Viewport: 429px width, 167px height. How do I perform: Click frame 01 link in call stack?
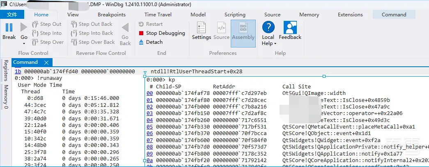click(150, 100)
